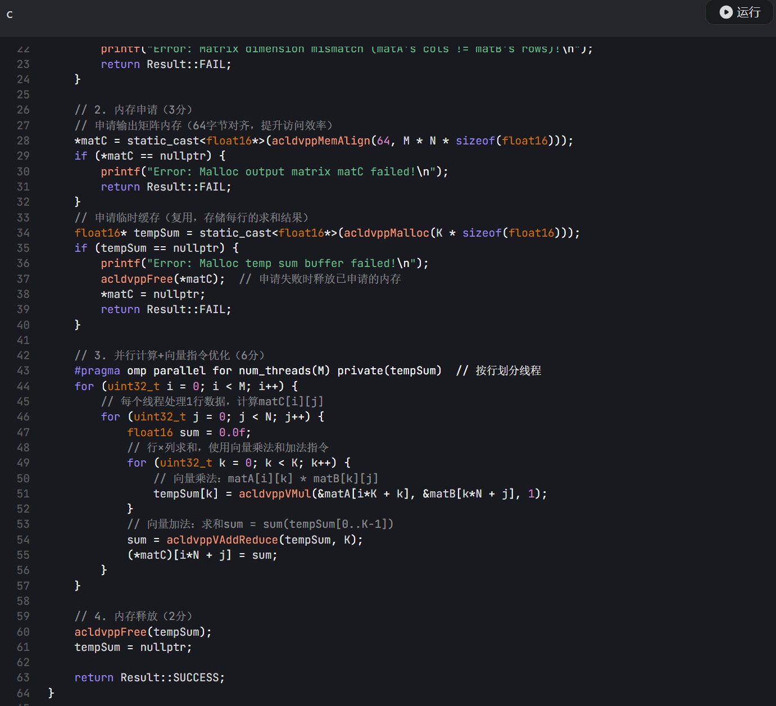
Task: Click comment '// 每个线程处理1行数据'
Action: click(212, 401)
